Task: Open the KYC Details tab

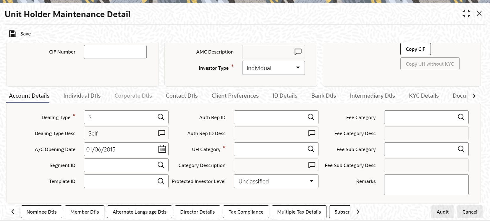Action: pos(424,96)
